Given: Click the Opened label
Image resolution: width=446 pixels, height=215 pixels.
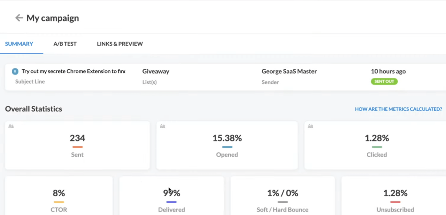Looking at the screenshot, I should [x=227, y=155].
